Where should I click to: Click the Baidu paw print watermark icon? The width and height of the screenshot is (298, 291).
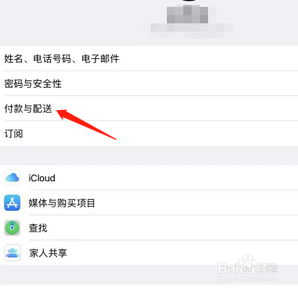click(247, 264)
